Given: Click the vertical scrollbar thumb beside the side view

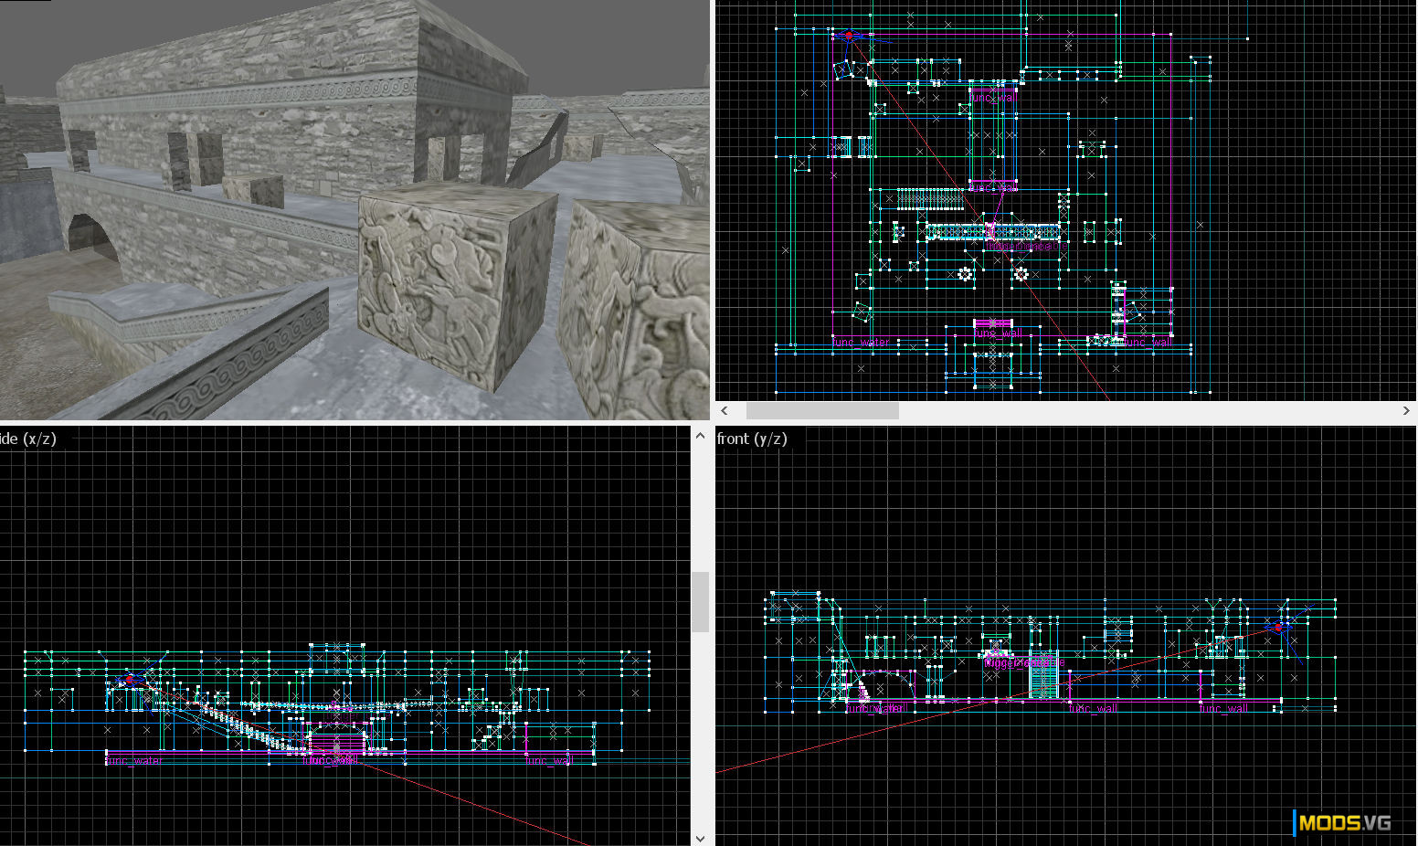Looking at the screenshot, I should pos(700,601).
